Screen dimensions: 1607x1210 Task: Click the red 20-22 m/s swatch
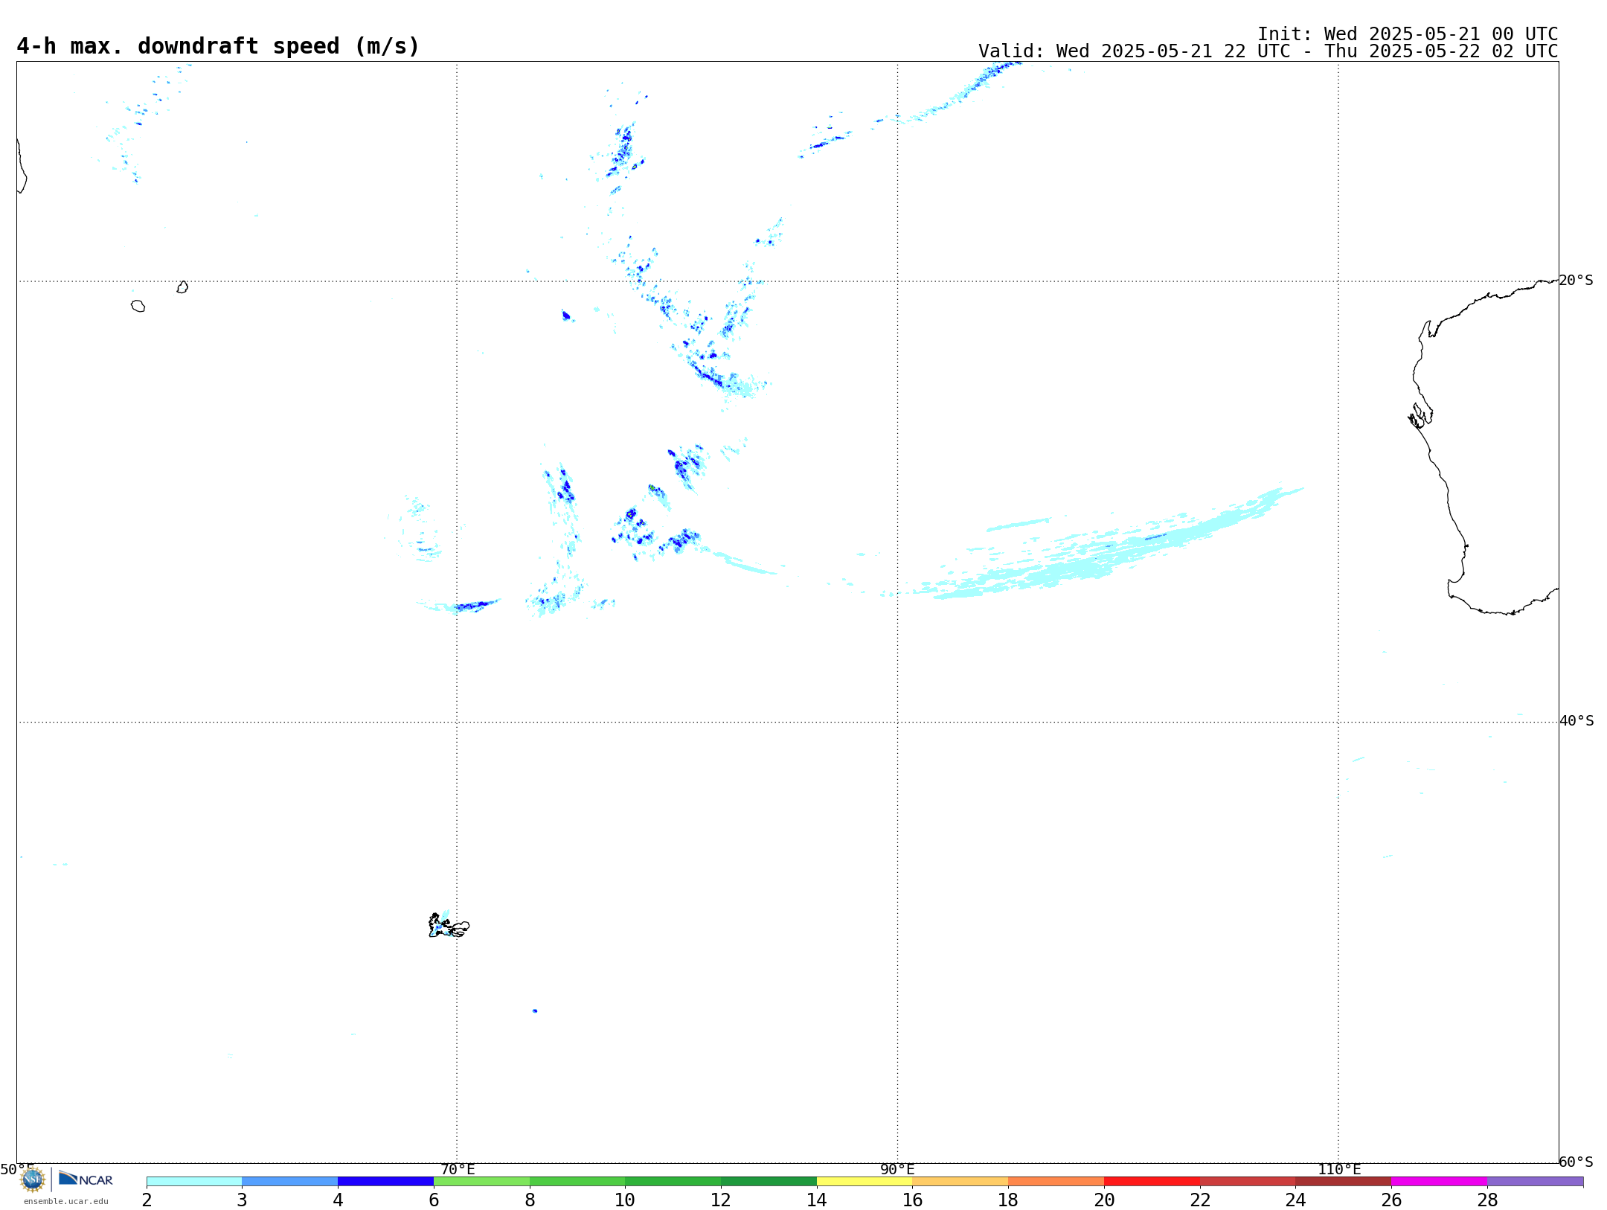tap(1152, 1182)
